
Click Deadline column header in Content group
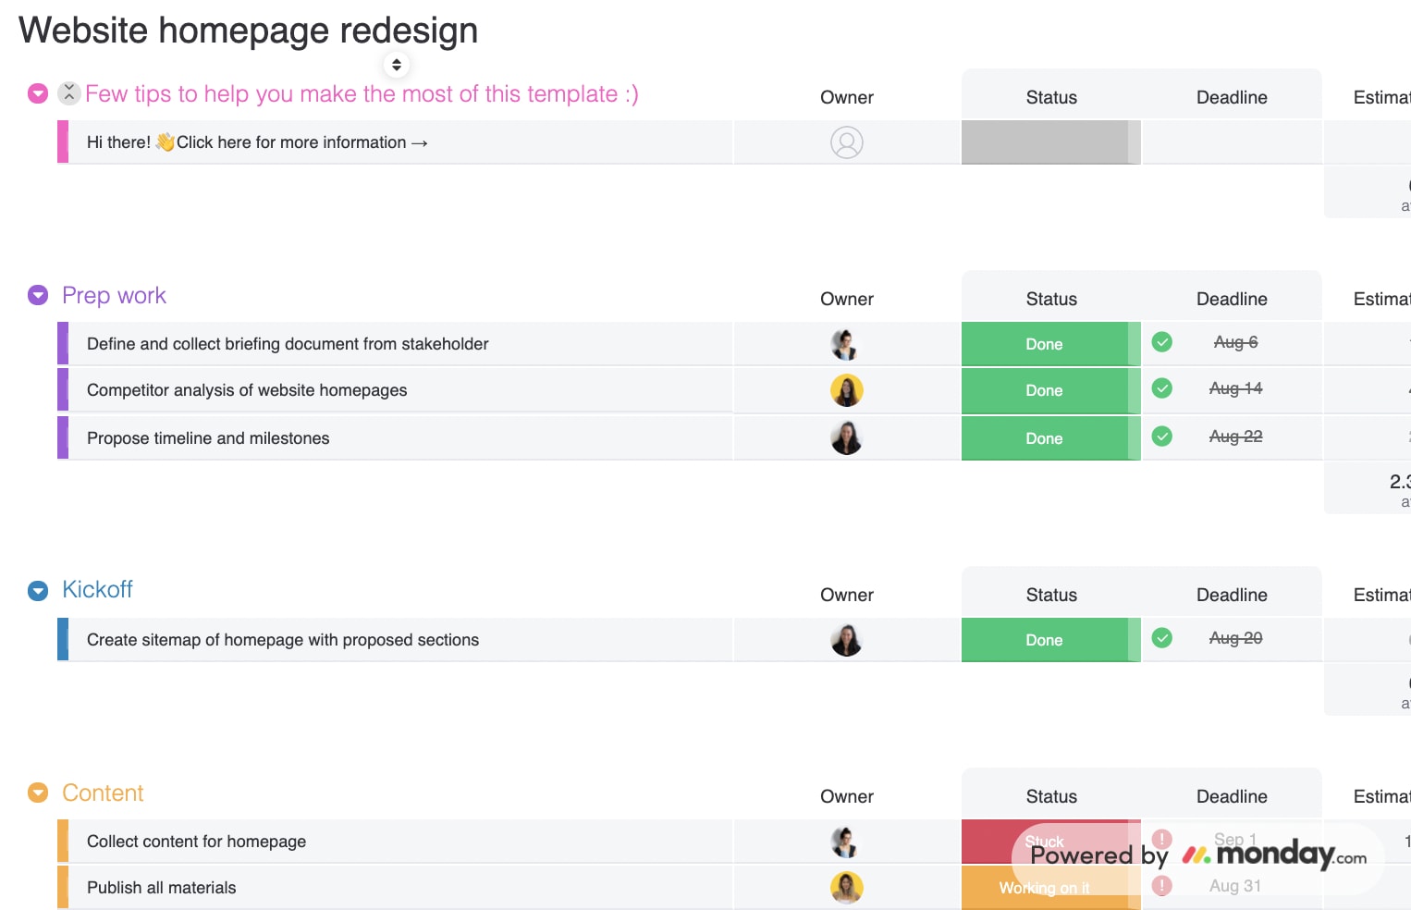1232,796
